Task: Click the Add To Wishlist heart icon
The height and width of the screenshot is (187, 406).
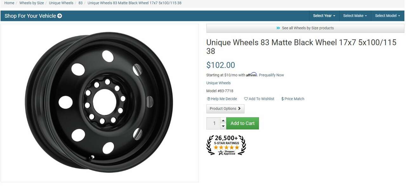Action: pos(246,99)
